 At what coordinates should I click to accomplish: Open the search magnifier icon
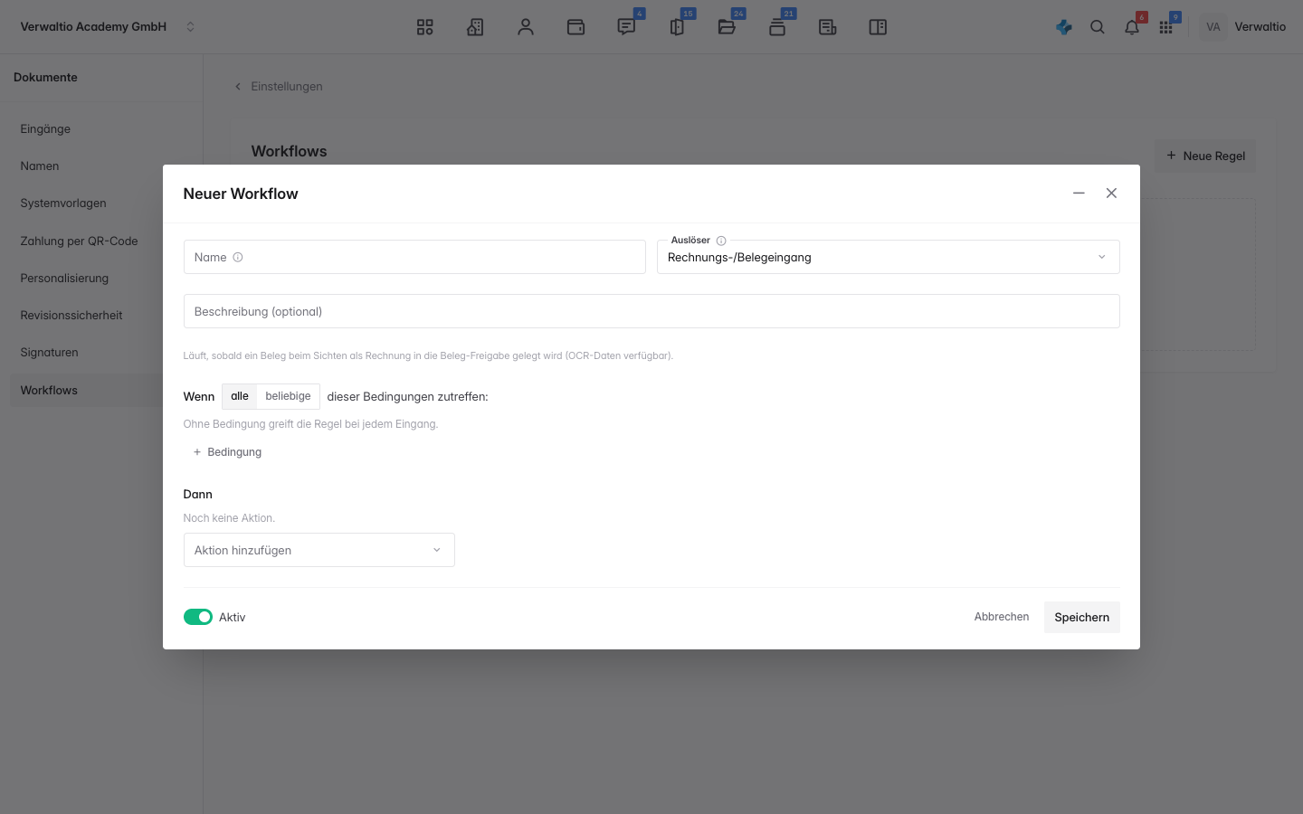point(1098,27)
